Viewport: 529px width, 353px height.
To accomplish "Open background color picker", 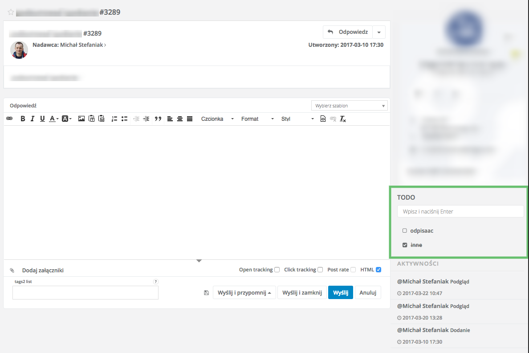I will (66, 119).
